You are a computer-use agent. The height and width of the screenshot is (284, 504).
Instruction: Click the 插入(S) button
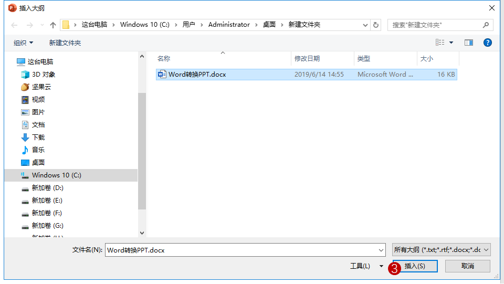[x=415, y=266]
